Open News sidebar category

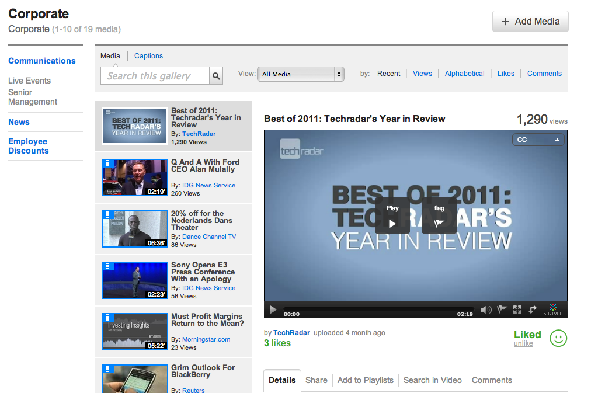(x=19, y=122)
